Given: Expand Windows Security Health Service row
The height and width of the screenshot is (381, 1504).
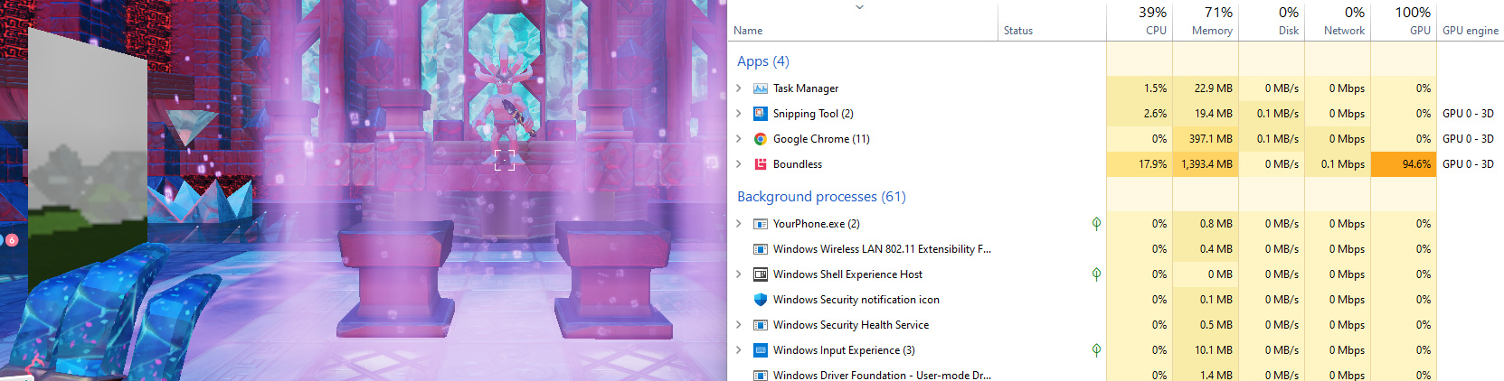Looking at the screenshot, I should (739, 325).
